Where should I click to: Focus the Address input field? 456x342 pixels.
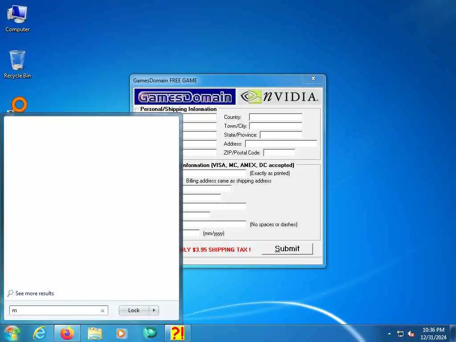click(281, 144)
